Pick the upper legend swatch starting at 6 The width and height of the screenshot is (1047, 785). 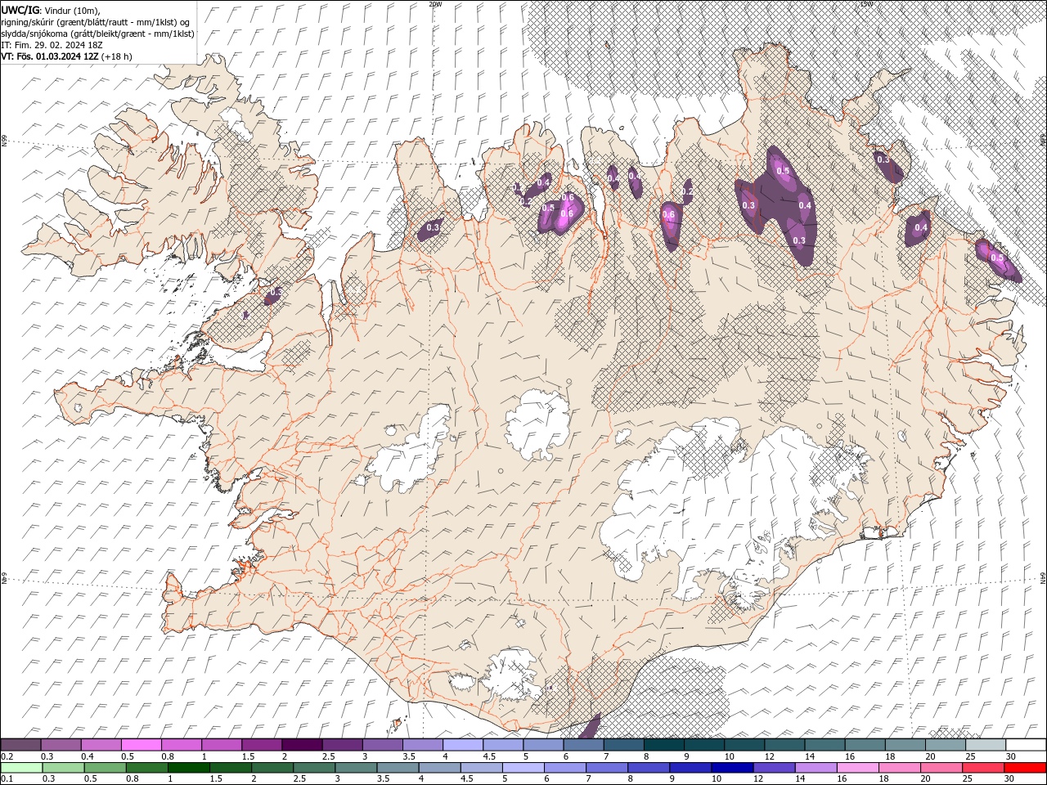(583, 744)
